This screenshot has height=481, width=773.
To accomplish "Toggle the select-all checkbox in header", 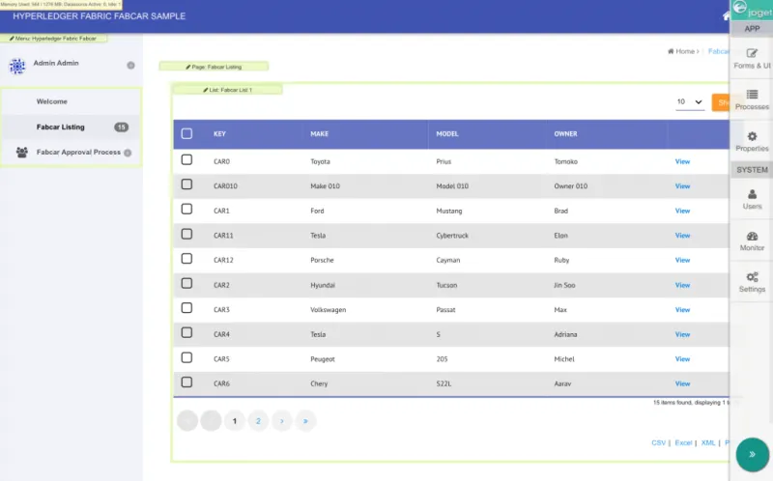I will pos(187,134).
